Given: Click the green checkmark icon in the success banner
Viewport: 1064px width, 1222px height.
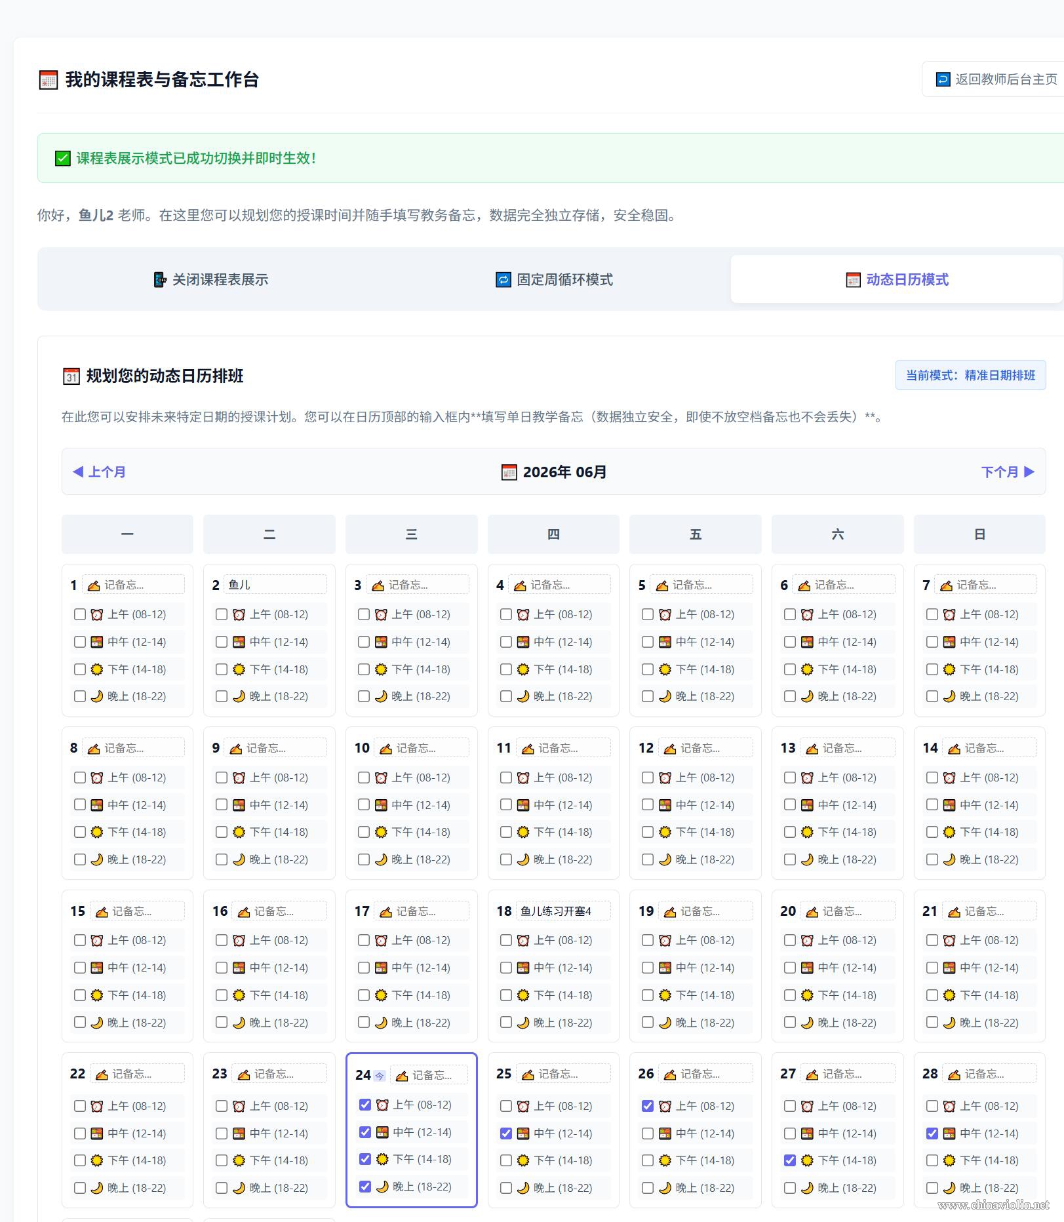Looking at the screenshot, I should click(63, 159).
